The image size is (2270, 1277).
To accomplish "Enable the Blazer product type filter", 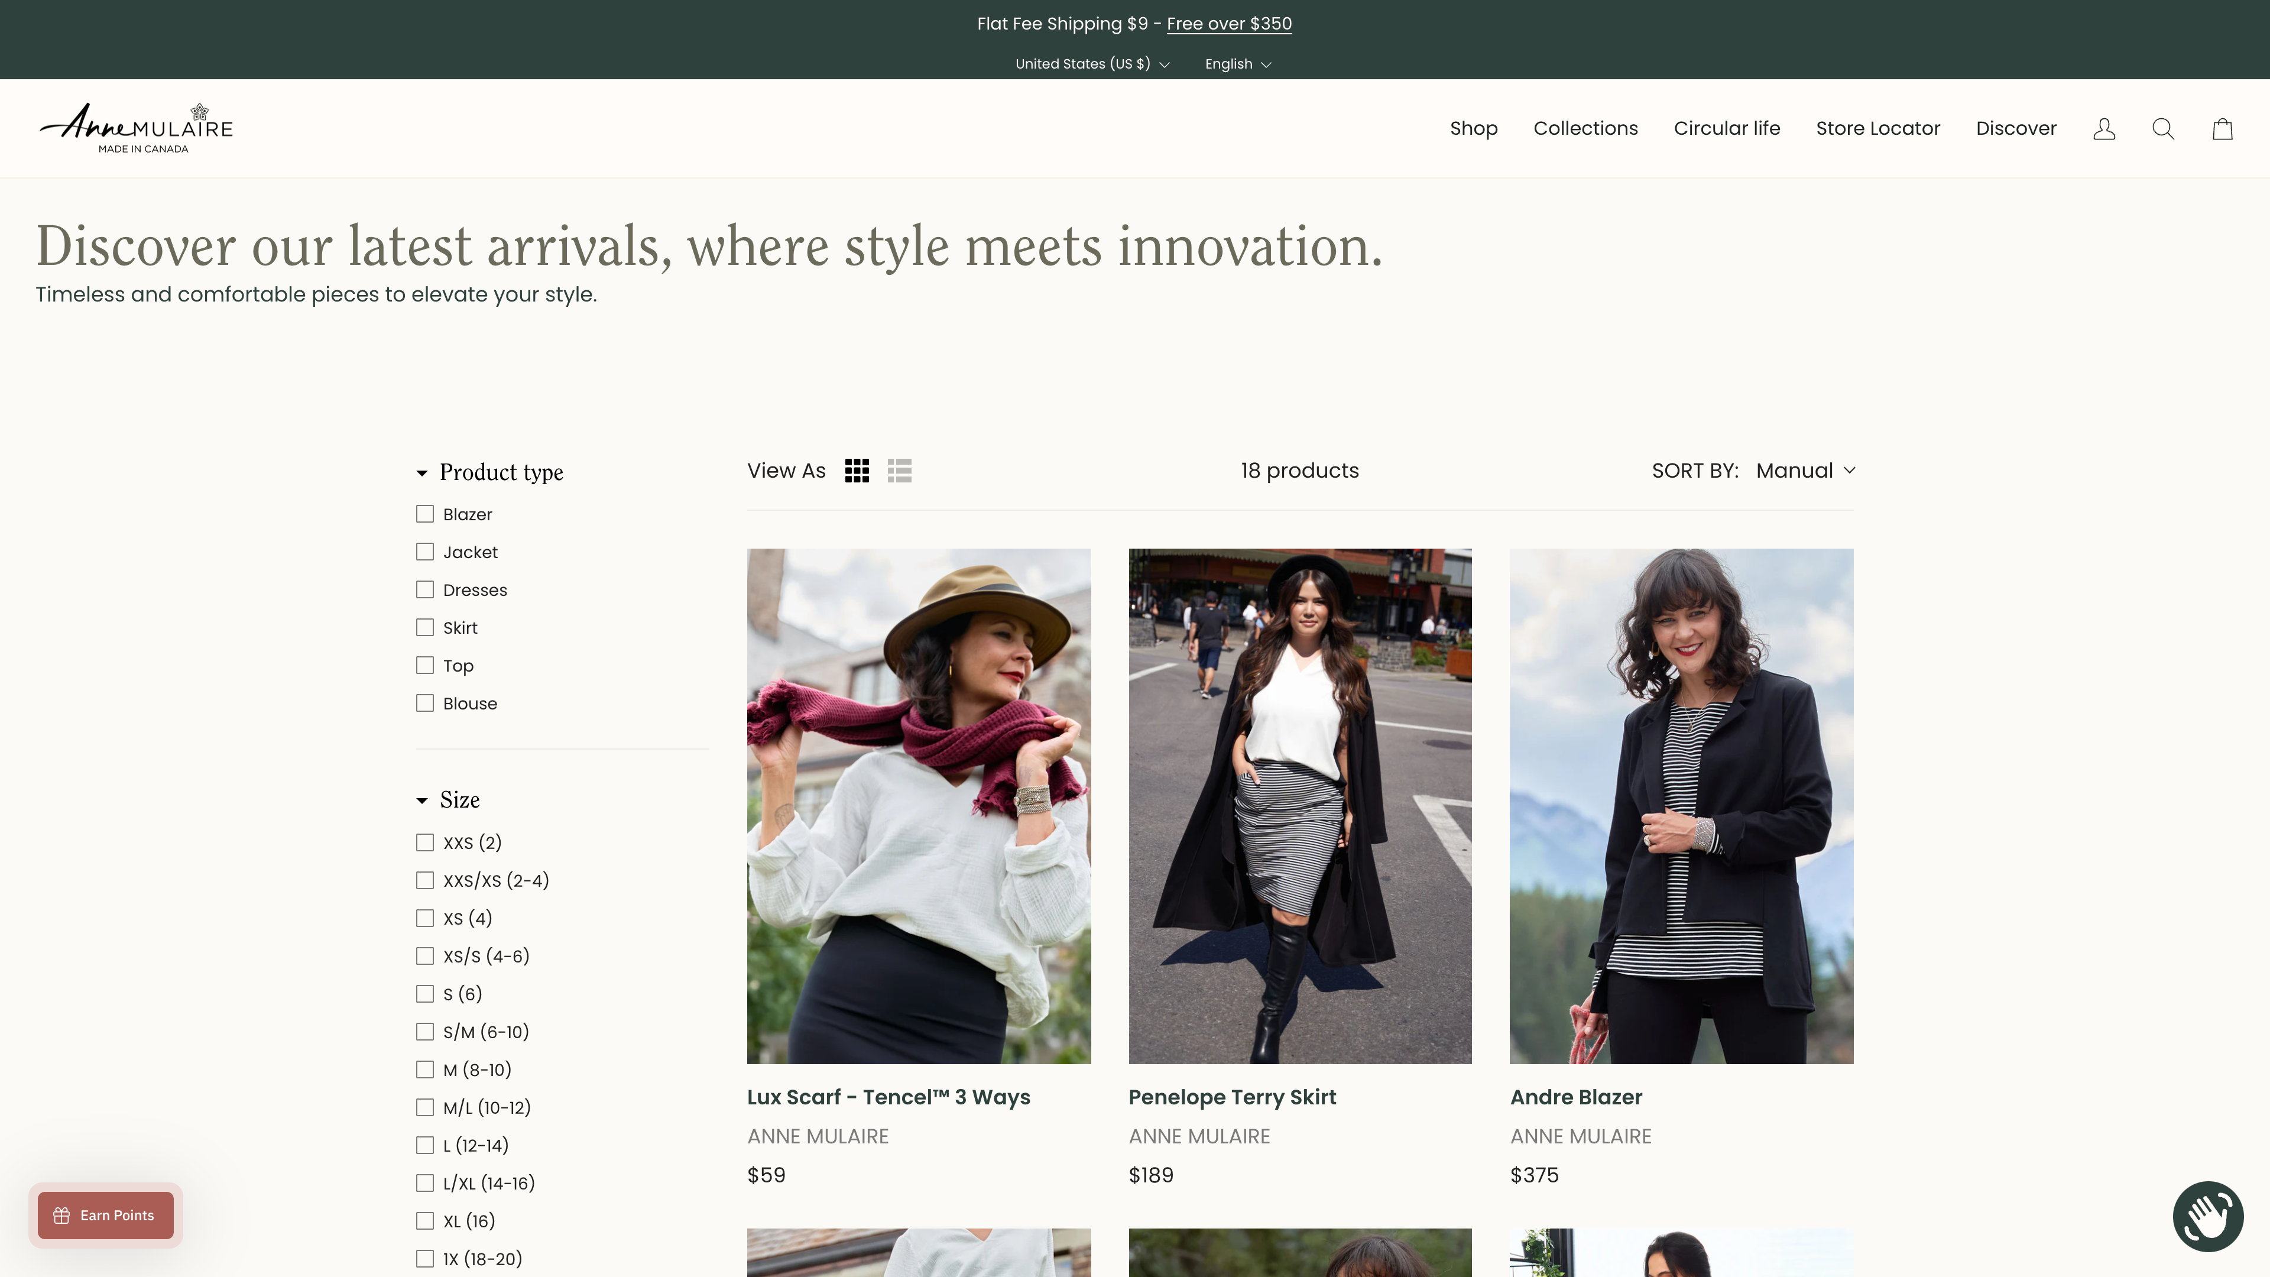I will (426, 514).
